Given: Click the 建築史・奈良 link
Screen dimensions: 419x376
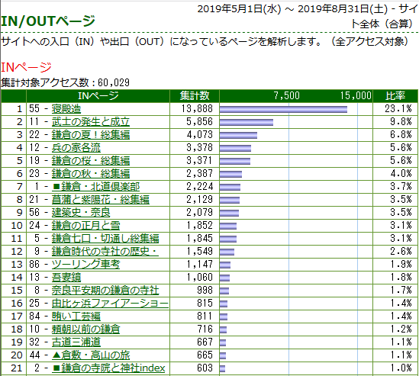Looking at the screenshot, I should pos(81,213).
